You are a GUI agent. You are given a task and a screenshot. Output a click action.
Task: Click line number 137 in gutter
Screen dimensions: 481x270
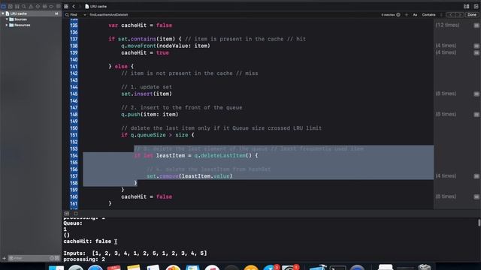pos(74,39)
